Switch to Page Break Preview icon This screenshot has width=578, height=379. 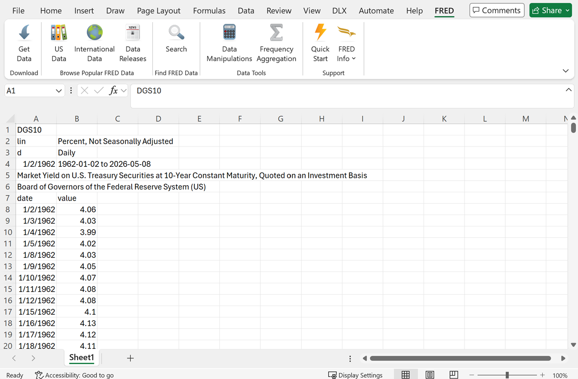pos(454,375)
